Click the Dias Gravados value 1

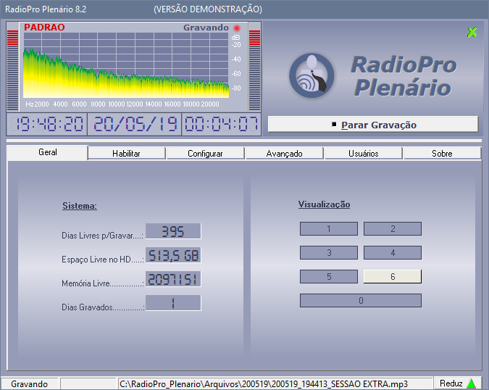tap(173, 303)
